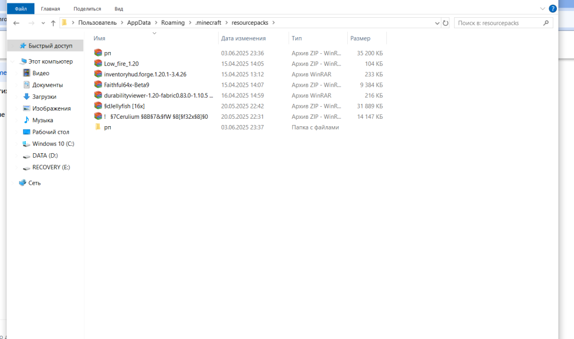Open the Файл ribbon tab
574x339 pixels.
coord(21,9)
